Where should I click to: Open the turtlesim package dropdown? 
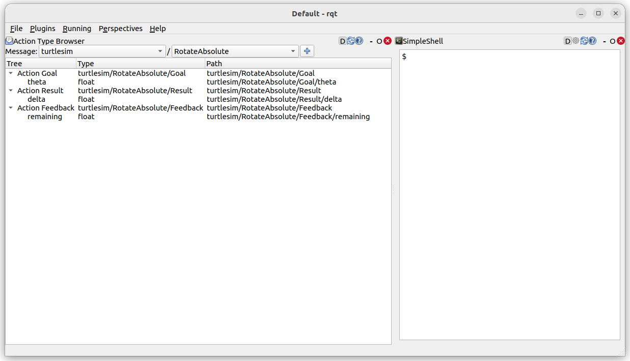(x=102, y=51)
